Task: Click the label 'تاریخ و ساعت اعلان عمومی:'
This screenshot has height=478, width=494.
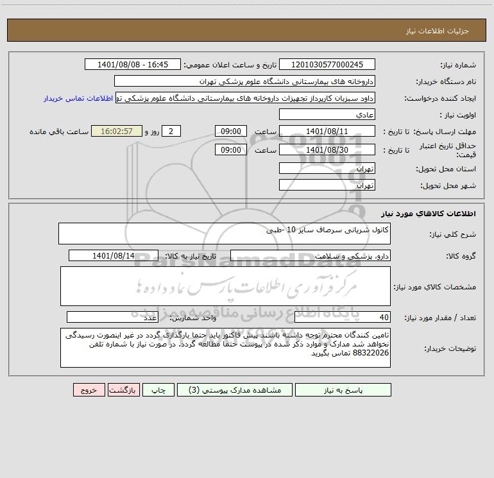Action: (230, 65)
